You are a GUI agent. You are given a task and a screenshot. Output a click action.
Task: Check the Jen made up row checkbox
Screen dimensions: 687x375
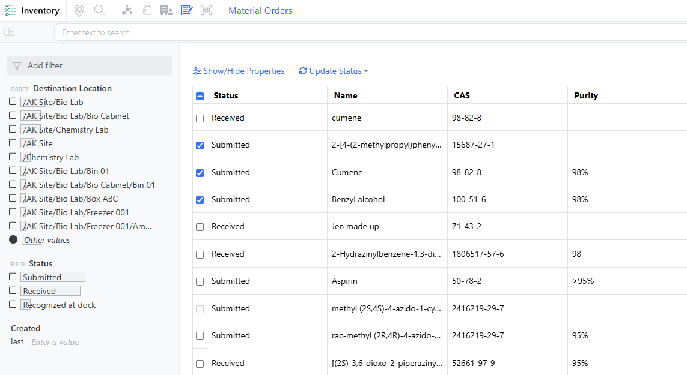click(200, 227)
